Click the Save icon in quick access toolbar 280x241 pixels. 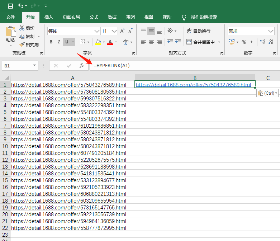(x=10, y=6)
